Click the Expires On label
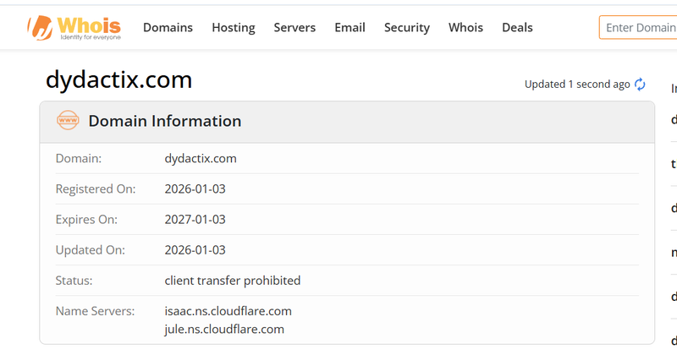This screenshot has width=677, height=355. click(86, 220)
